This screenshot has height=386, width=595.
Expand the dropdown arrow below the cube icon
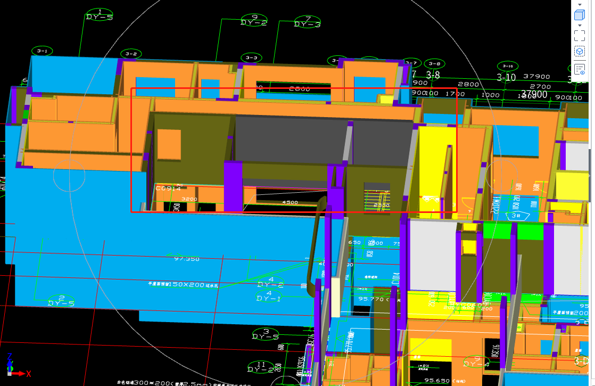tap(580, 26)
